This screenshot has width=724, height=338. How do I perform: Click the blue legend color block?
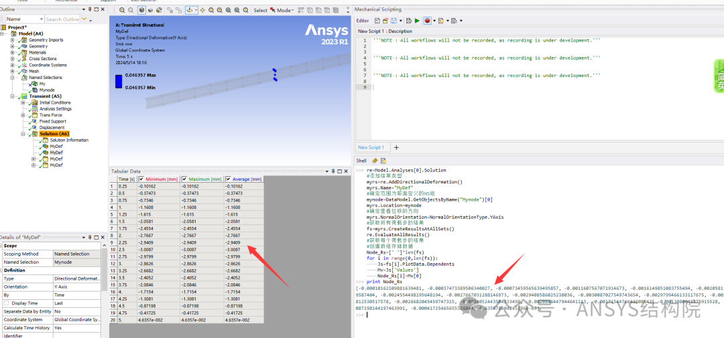118,81
